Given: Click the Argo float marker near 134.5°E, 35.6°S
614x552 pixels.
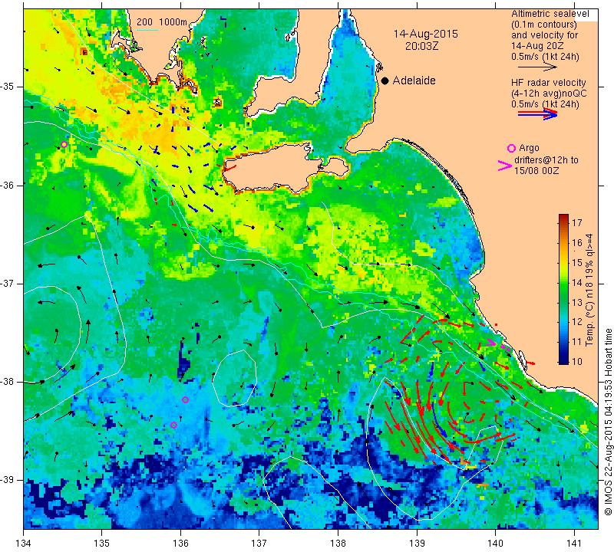Looking at the screenshot, I should pos(64,144).
